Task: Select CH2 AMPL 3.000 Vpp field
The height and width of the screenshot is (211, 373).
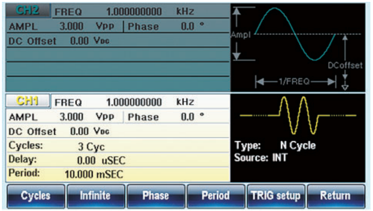Action: pyautogui.click(x=65, y=26)
